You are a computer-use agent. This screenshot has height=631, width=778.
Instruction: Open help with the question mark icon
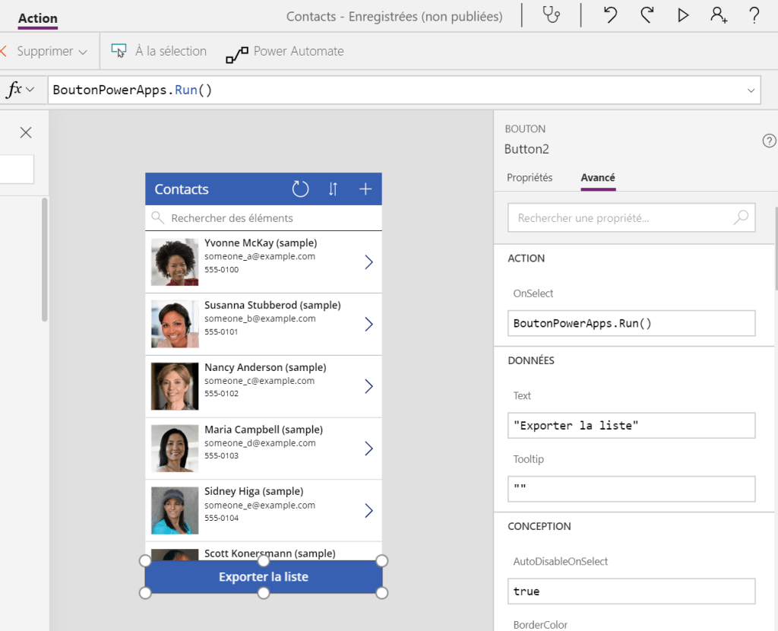point(755,15)
